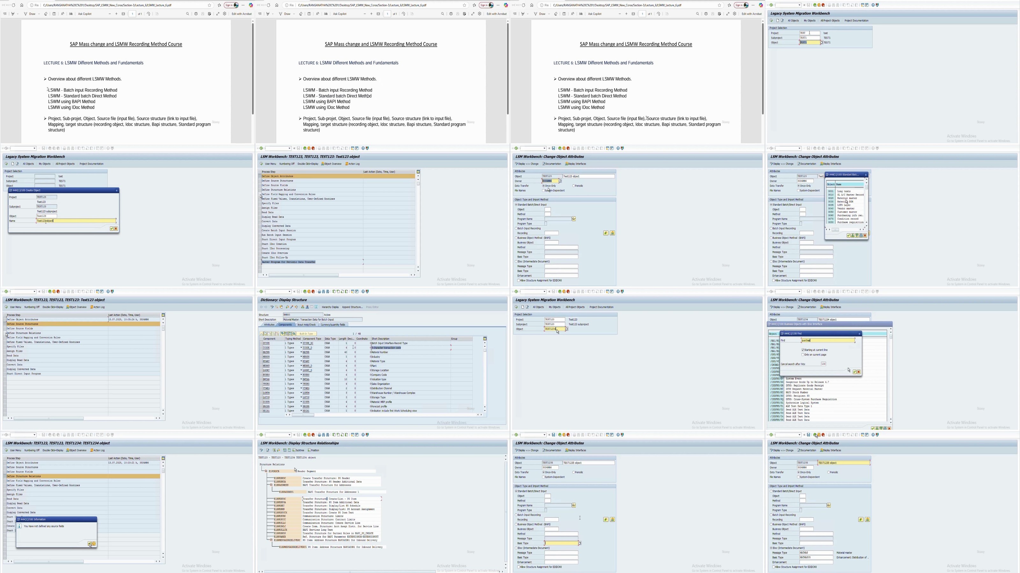Open typing-method dropdown in STYPE row of Dictionary
Screen dimensions: 1020x573
(x=301, y=343)
